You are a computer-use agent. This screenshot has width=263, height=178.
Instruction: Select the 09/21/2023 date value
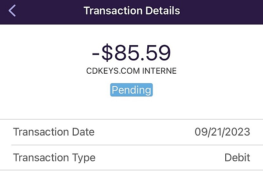click(222, 132)
